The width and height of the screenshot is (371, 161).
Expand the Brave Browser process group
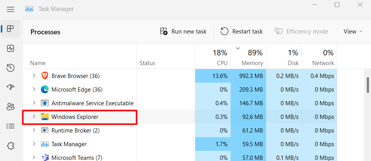point(34,76)
